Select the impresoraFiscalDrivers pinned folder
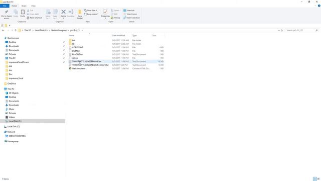Viewport: 321px width, 181px height. coord(19,62)
